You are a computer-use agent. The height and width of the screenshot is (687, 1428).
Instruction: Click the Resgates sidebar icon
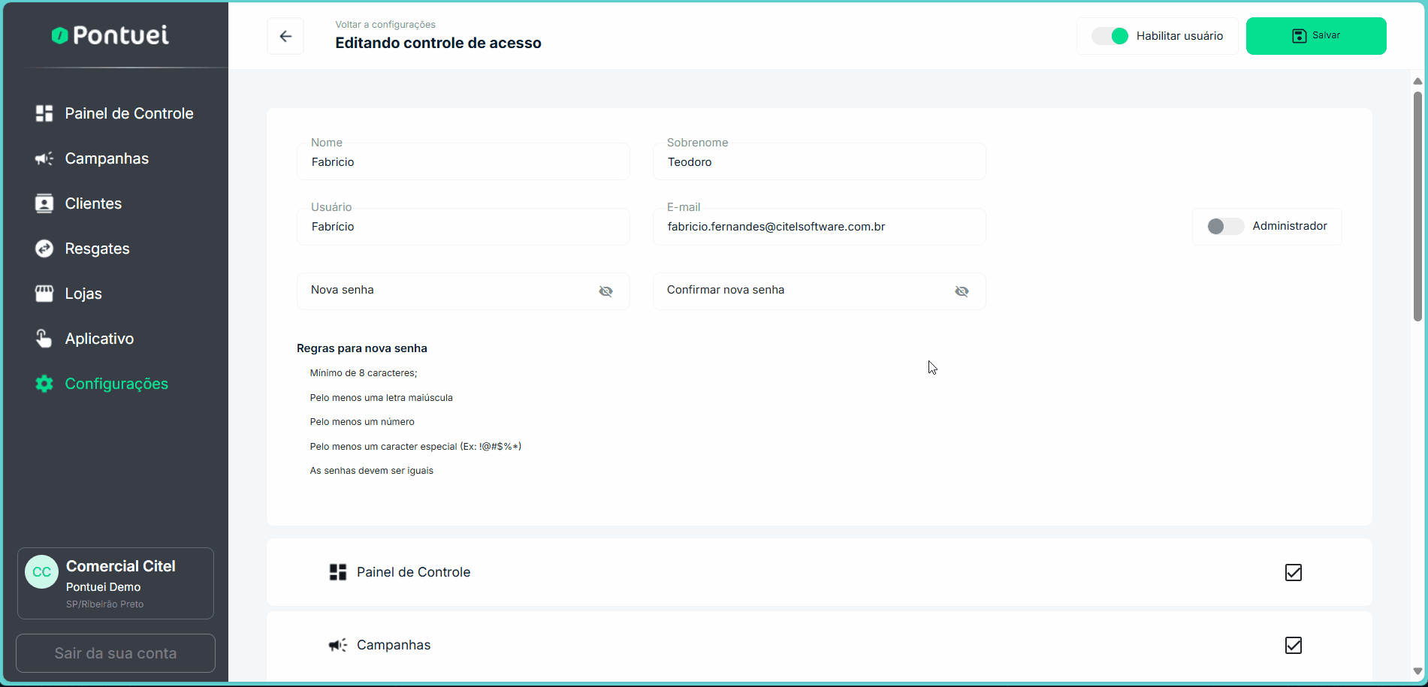tap(44, 249)
